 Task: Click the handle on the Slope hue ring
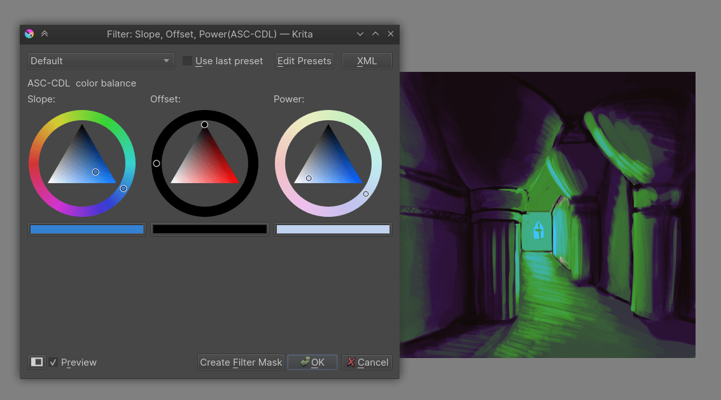click(123, 188)
